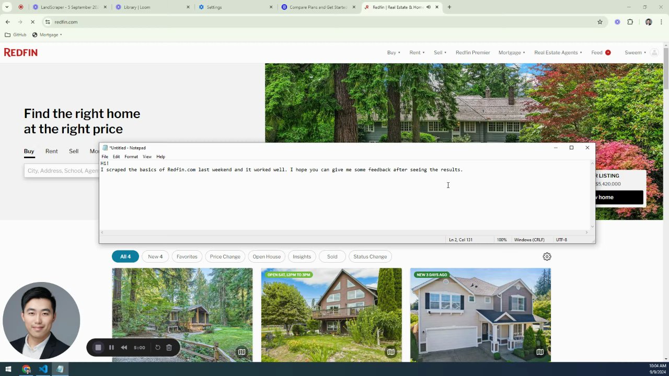Open the Chrome three-dot menu
This screenshot has height=376, width=669.
point(661,22)
